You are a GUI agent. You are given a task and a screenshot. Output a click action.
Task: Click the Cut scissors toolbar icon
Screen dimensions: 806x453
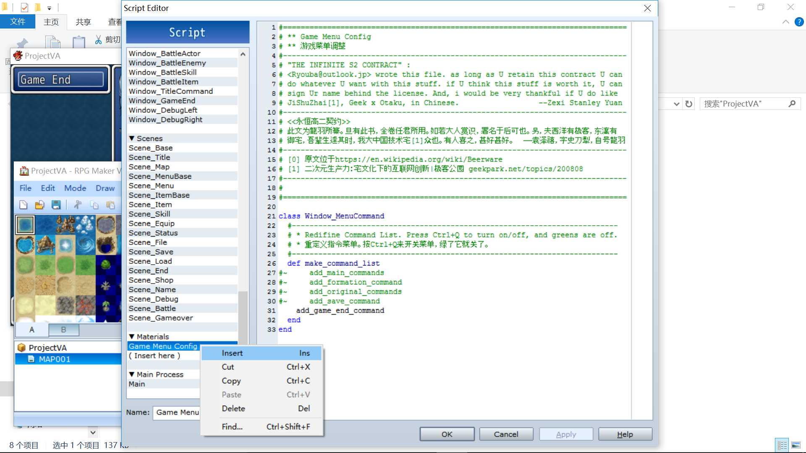coord(78,205)
